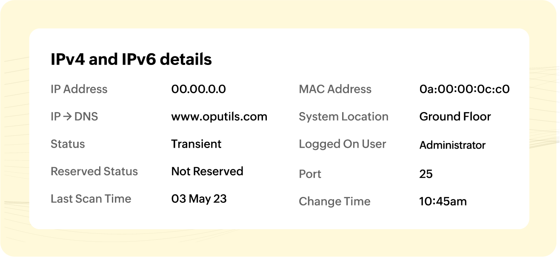The height and width of the screenshot is (261, 560).
Task: Click the Last Scan Time label
Action: click(x=91, y=199)
